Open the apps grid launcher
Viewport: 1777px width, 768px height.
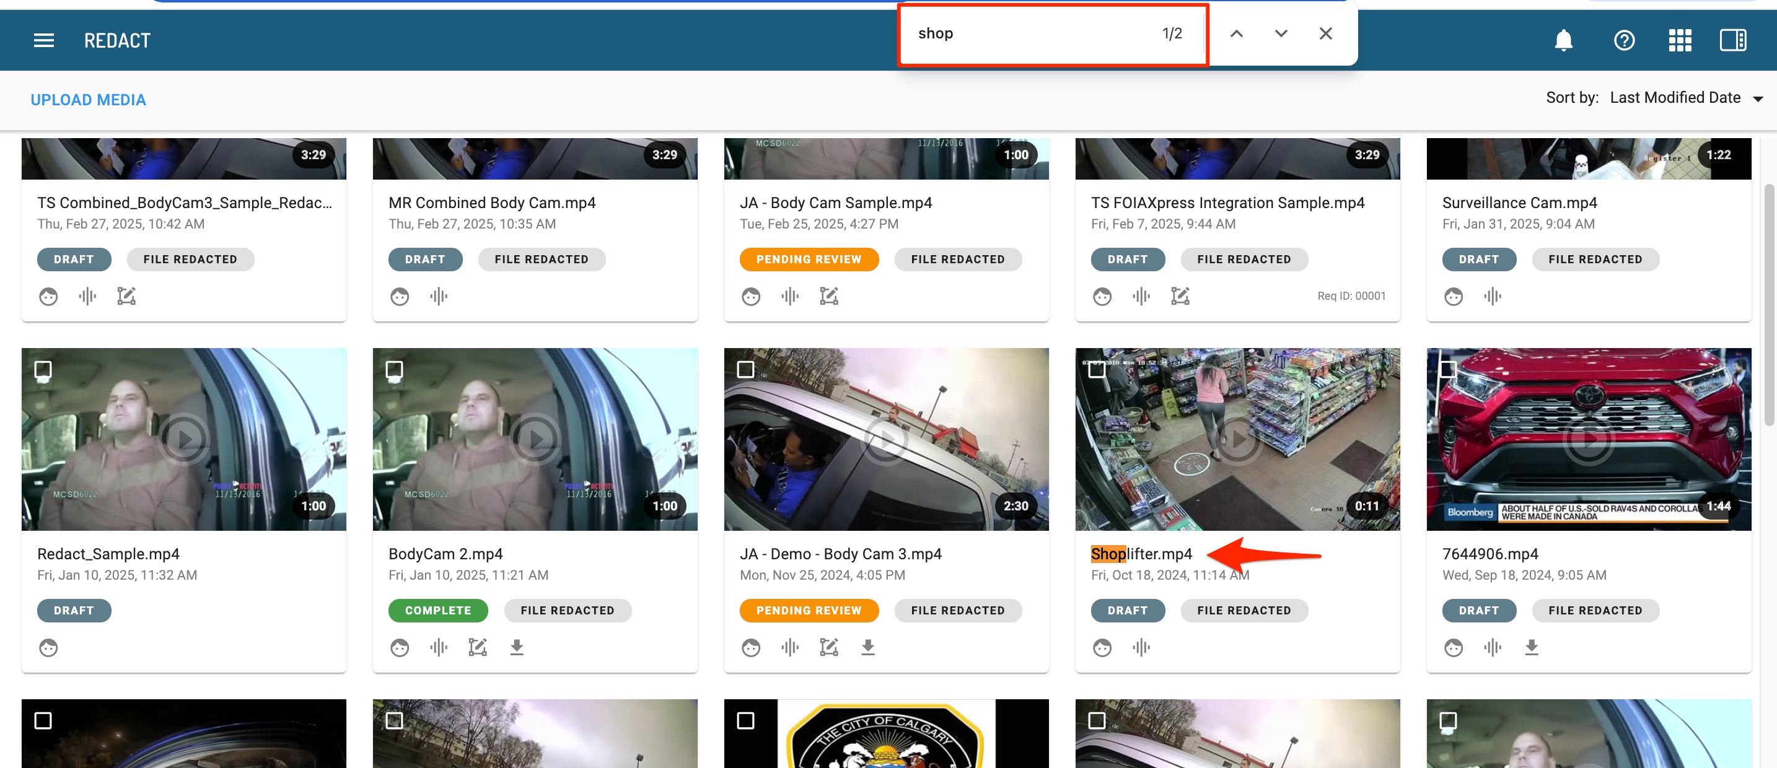(1680, 41)
